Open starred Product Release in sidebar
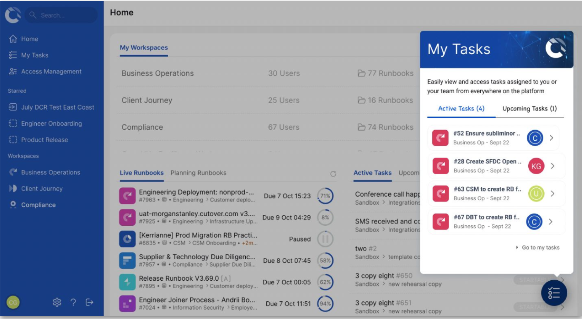The image size is (586, 319). click(x=45, y=140)
